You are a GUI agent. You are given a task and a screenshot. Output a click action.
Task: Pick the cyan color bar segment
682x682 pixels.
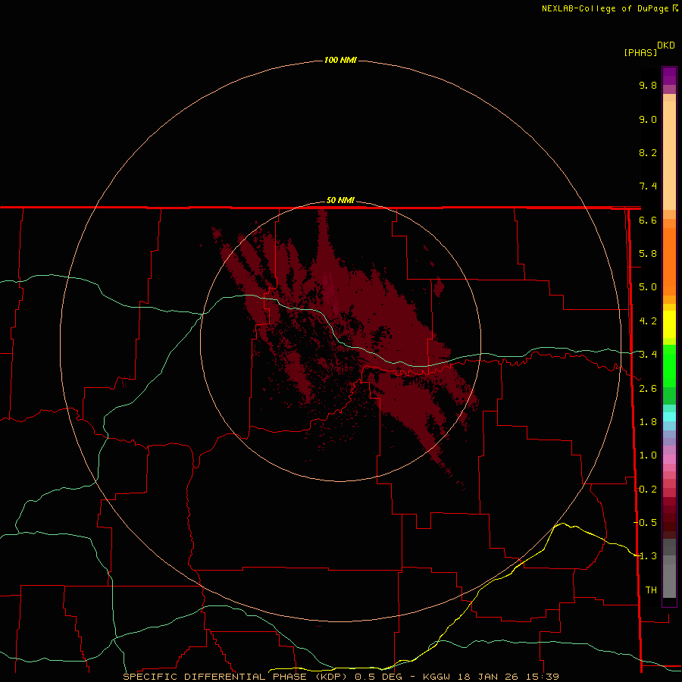pos(669,417)
